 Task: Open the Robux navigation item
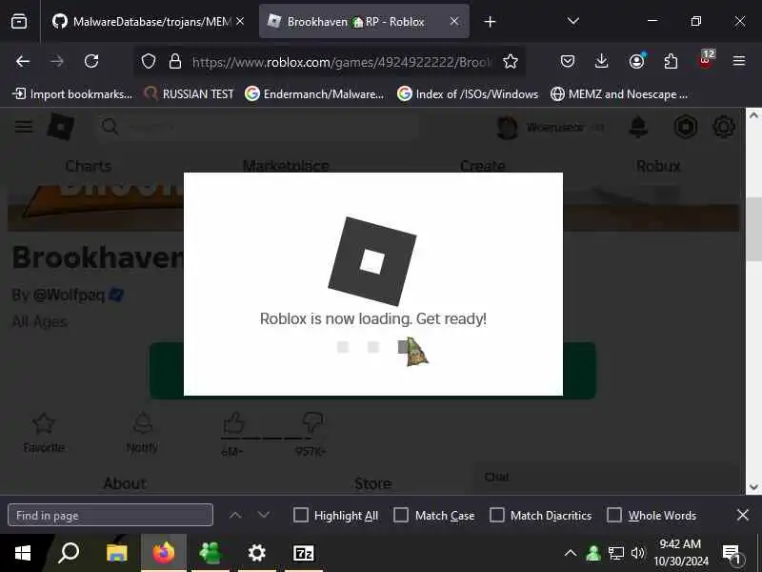tap(658, 166)
